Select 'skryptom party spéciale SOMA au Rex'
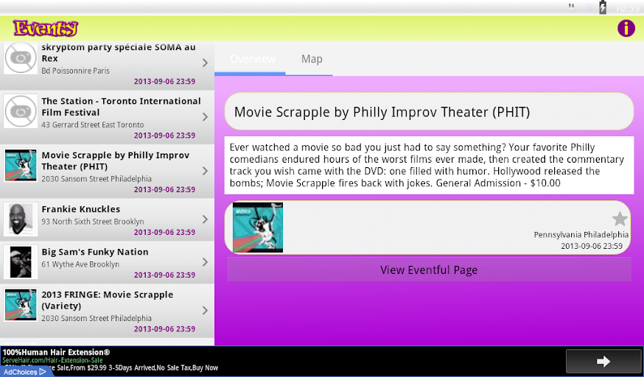644x377 pixels. (119, 52)
